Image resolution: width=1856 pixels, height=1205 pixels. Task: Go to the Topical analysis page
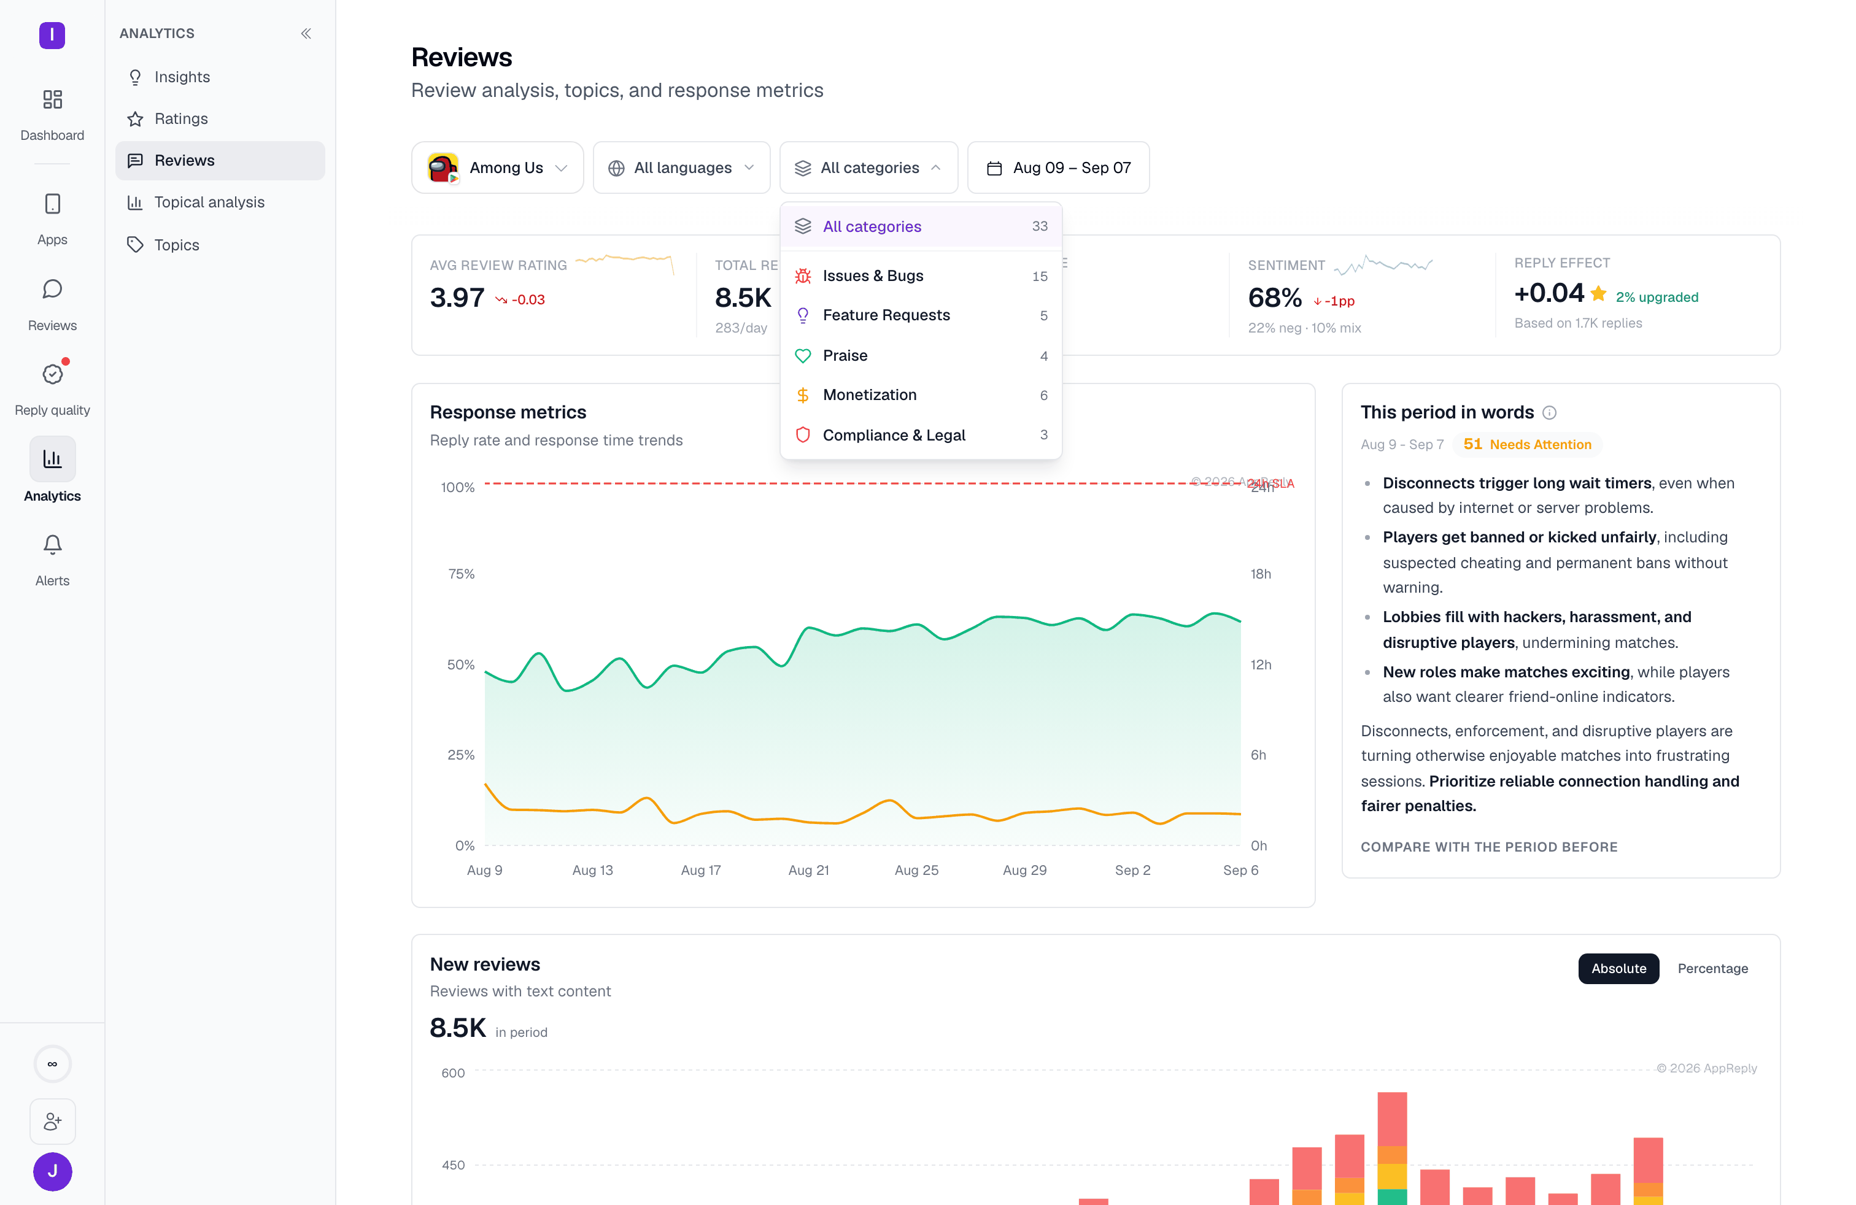[220, 202]
